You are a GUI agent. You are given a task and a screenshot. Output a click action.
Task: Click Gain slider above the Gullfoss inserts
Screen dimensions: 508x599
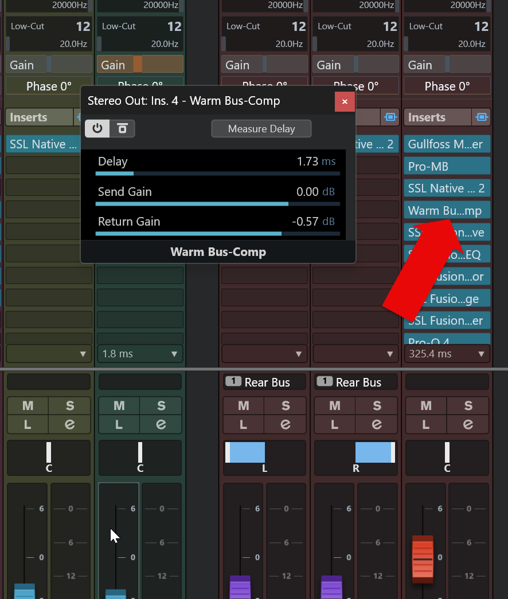[x=447, y=64]
